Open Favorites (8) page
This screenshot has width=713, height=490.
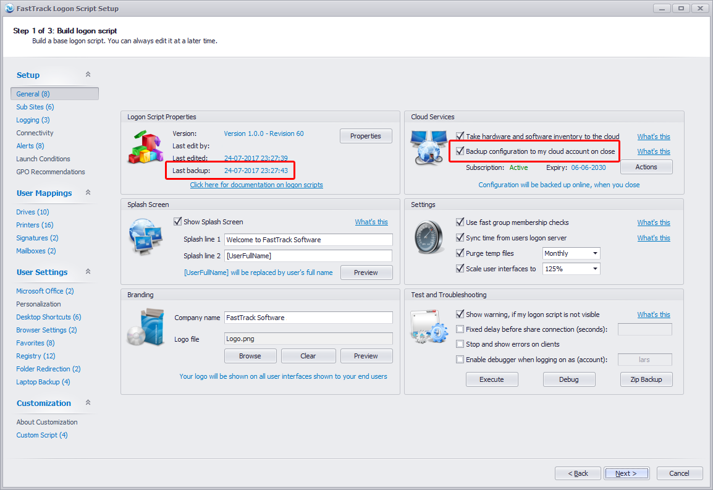point(35,343)
